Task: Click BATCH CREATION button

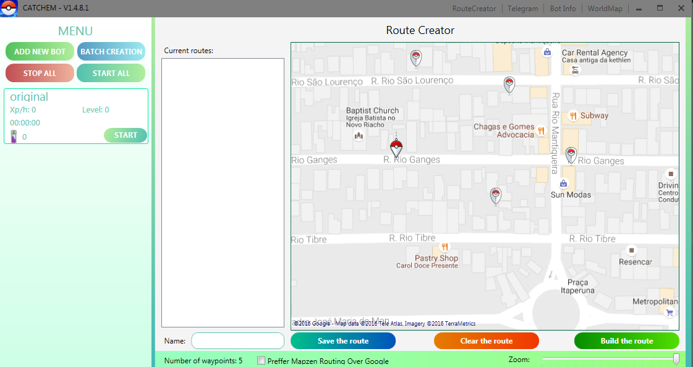Action: coord(111,52)
